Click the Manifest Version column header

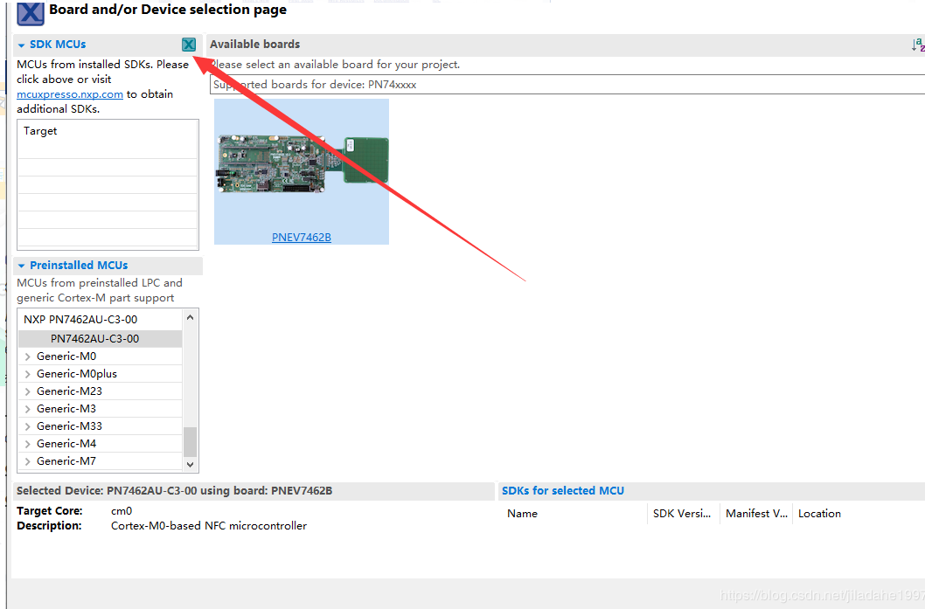[x=756, y=514]
